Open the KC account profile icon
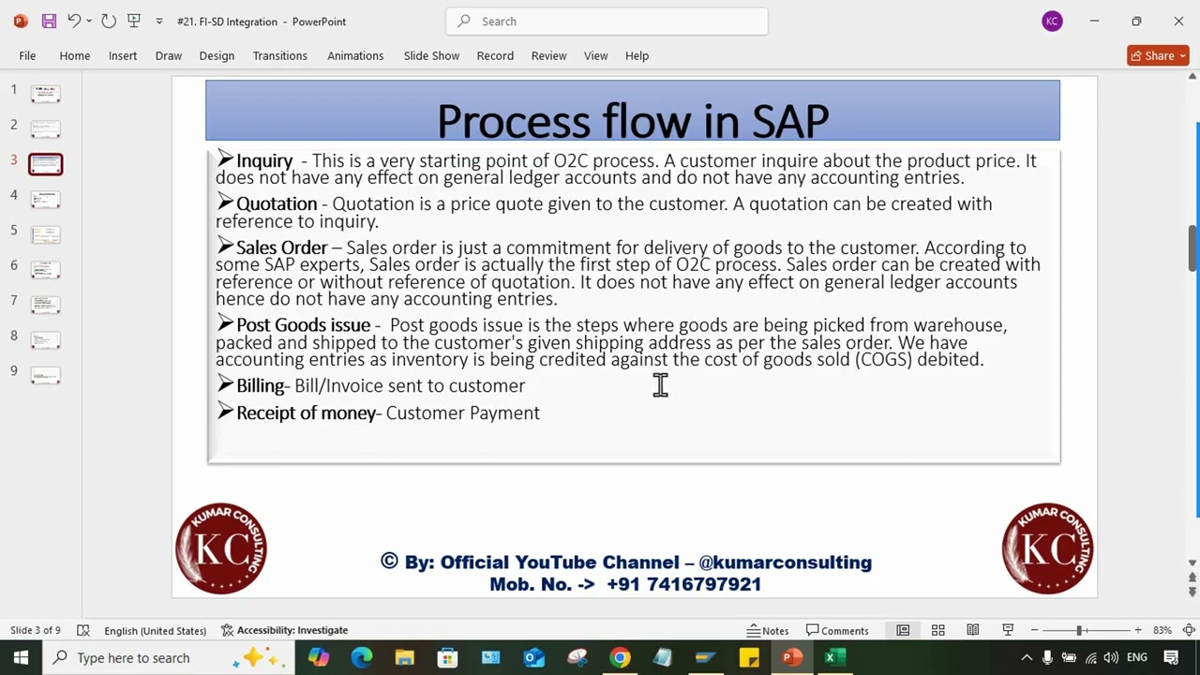 click(x=1052, y=21)
